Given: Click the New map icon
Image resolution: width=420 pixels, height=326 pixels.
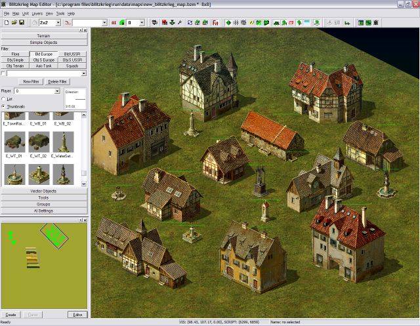Looking at the screenshot, I should click(x=5, y=22).
